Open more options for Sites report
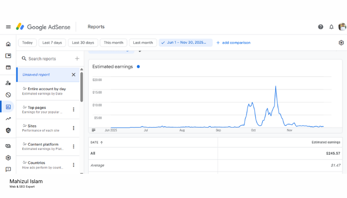347x198 pixels. 73,128
